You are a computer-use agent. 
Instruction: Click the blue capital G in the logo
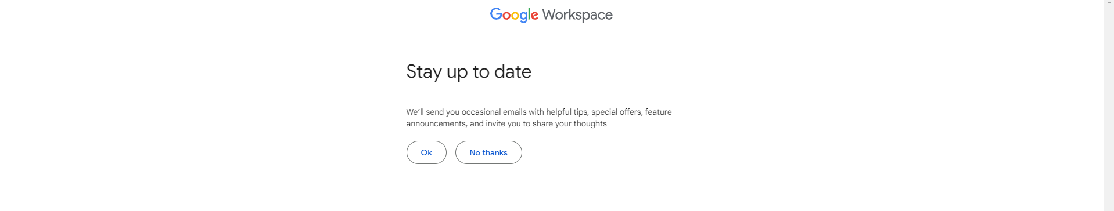[496, 14]
